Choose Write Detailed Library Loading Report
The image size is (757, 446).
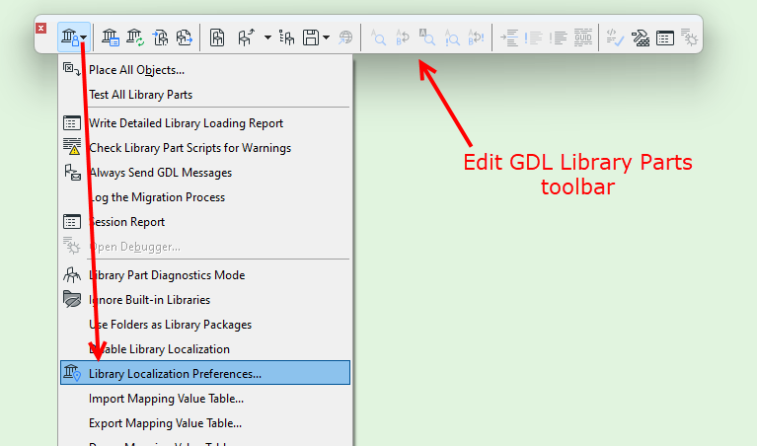[x=204, y=123]
